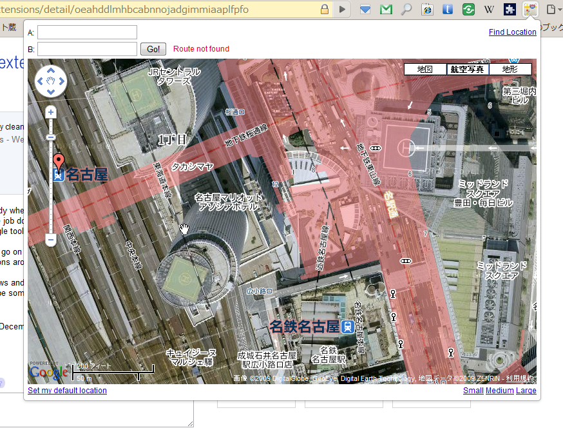Zoom out with the minus button
Screen dimensions: 563x428
tap(51, 240)
